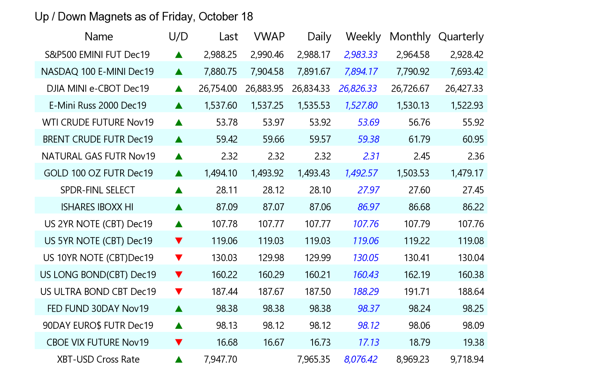Click the green up arrow for XBT-USD Cross Rate
This screenshot has height=374, width=599.
point(179,360)
